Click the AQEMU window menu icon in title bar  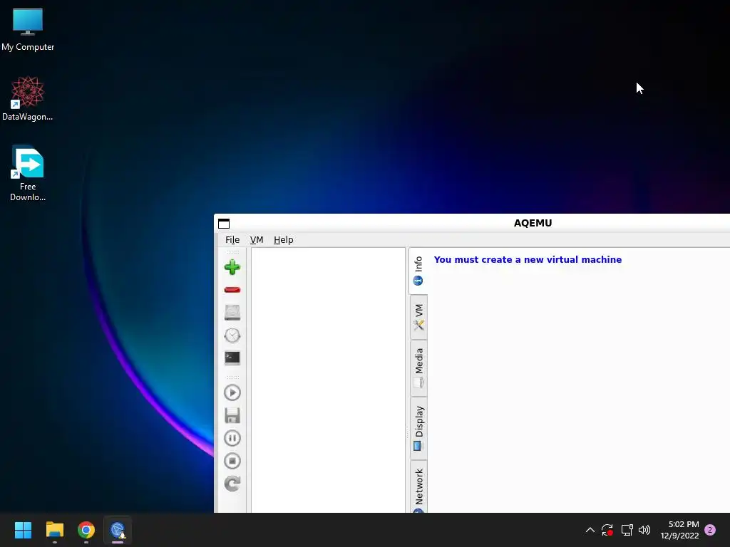[x=224, y=224]
